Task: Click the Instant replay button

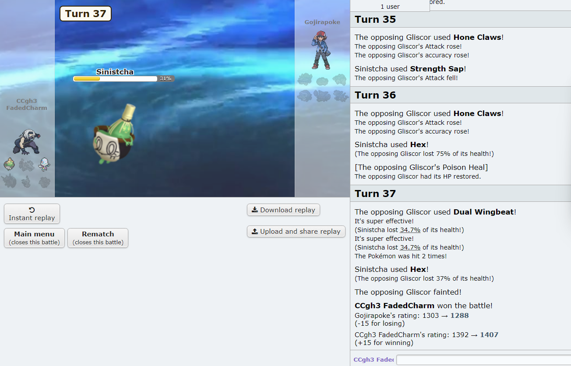Action: (x=32, y=214)
